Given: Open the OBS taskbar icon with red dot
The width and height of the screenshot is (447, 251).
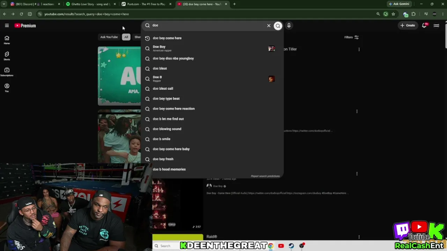Looking at the screenshot, I should 302,246.
